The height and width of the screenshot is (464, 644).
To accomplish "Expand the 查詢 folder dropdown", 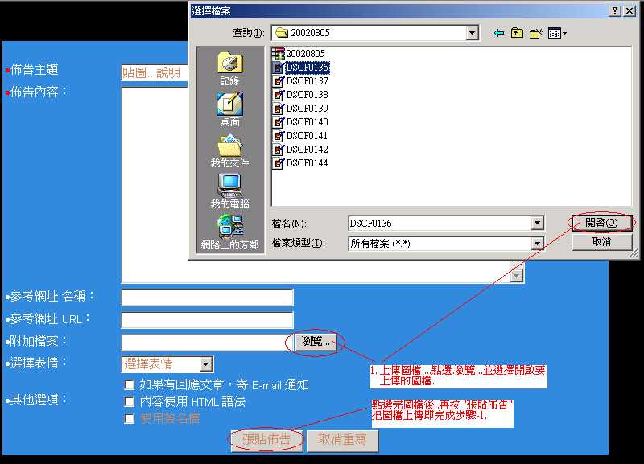I will click(x=473, y=33).
